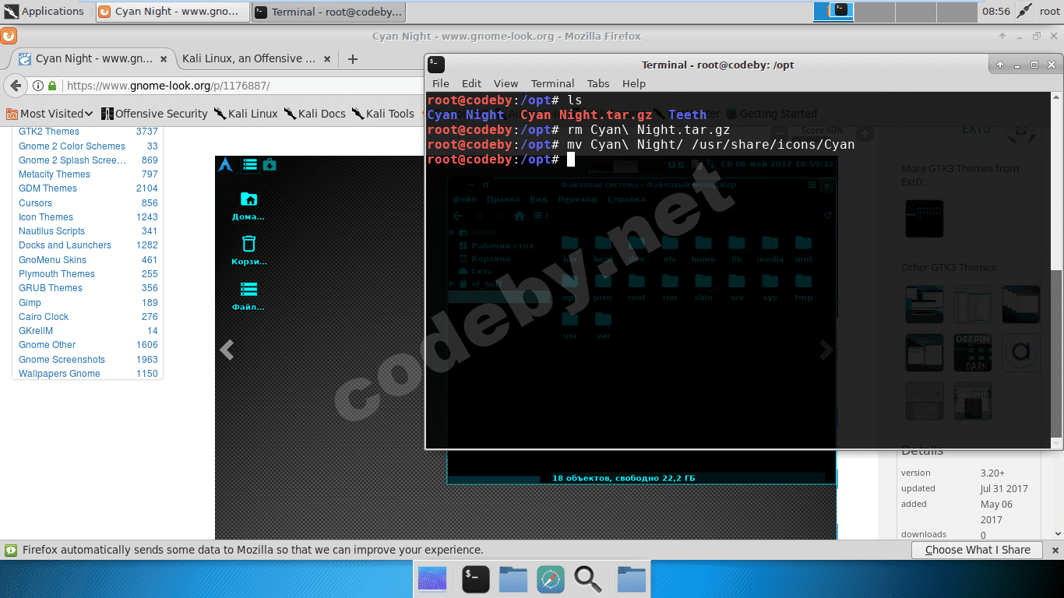The height and width of the screenshot is (598, 1064).
Task: Click the updated date Jul 31 2017
Action: tap(1004, 489)
